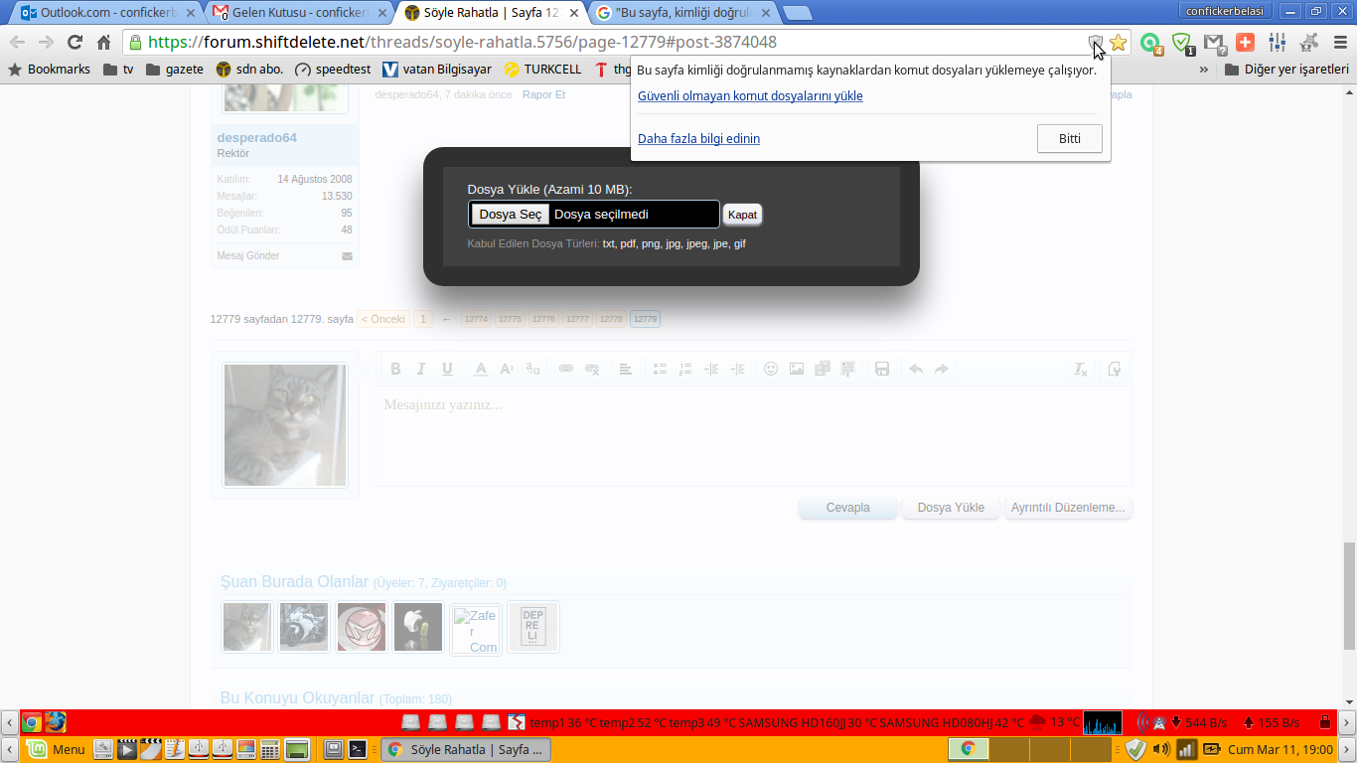The width and height of the screenshot is (1357, 763).
Task: Reload the current page
Action: (75, 43)
